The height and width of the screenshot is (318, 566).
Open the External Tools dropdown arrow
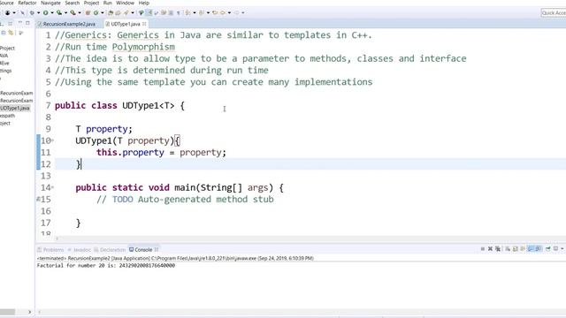click(x=80, y=12)
